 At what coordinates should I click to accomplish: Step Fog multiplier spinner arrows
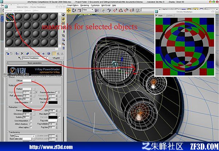click(57, 124)
